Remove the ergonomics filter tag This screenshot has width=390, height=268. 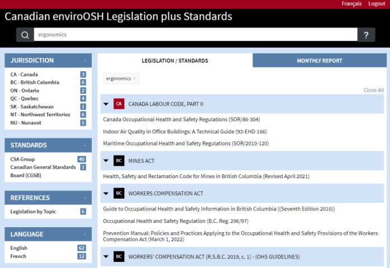pos(134,78)
